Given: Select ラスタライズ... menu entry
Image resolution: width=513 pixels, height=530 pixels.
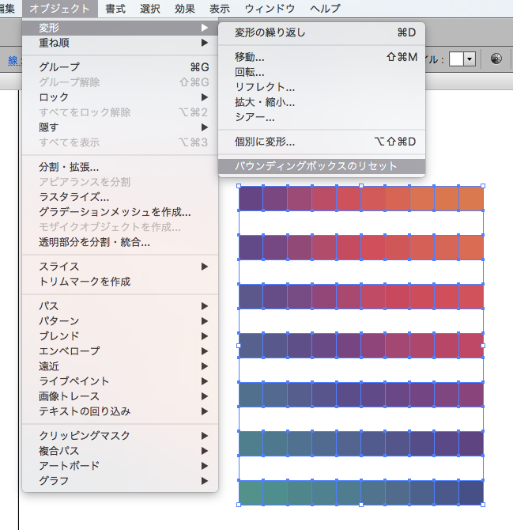Looking at the screenshot, I should [x=120, y=197].
